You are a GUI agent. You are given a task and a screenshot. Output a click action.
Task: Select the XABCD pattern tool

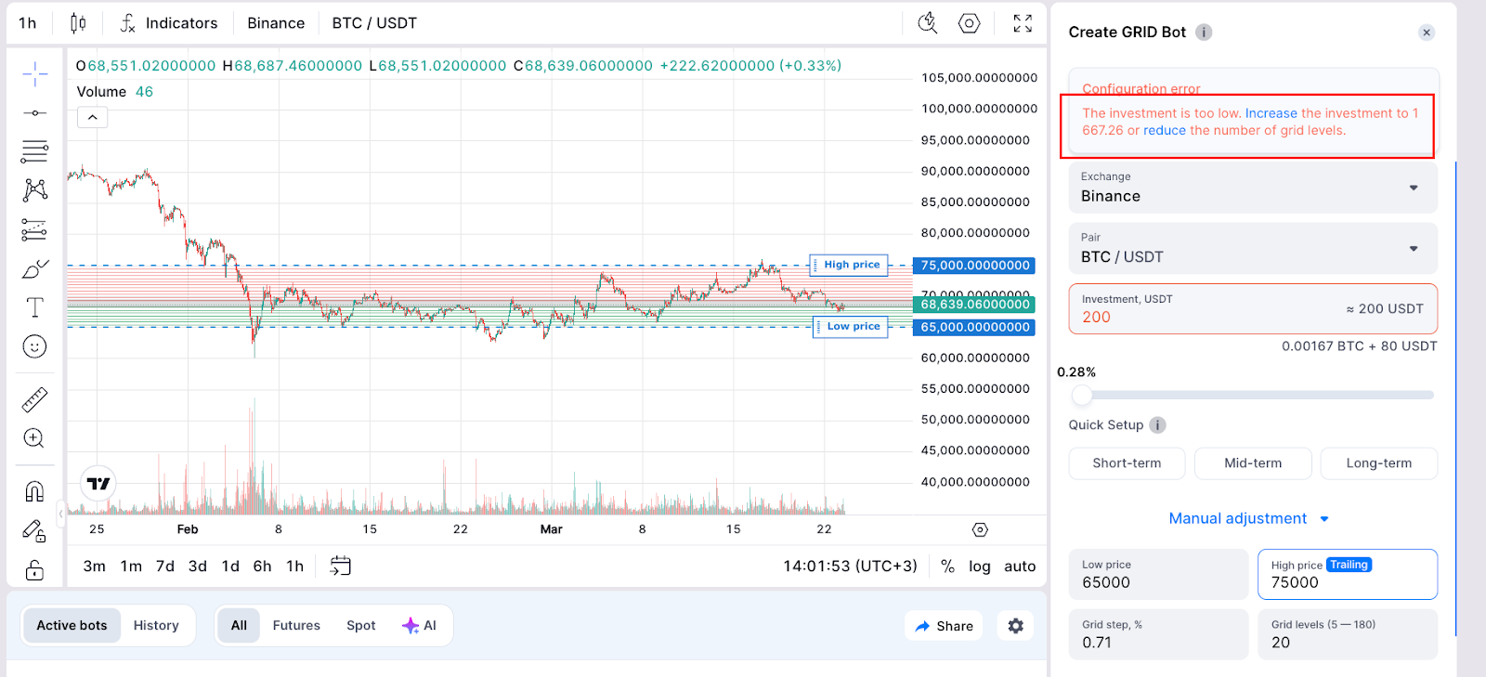pos(34,190)
